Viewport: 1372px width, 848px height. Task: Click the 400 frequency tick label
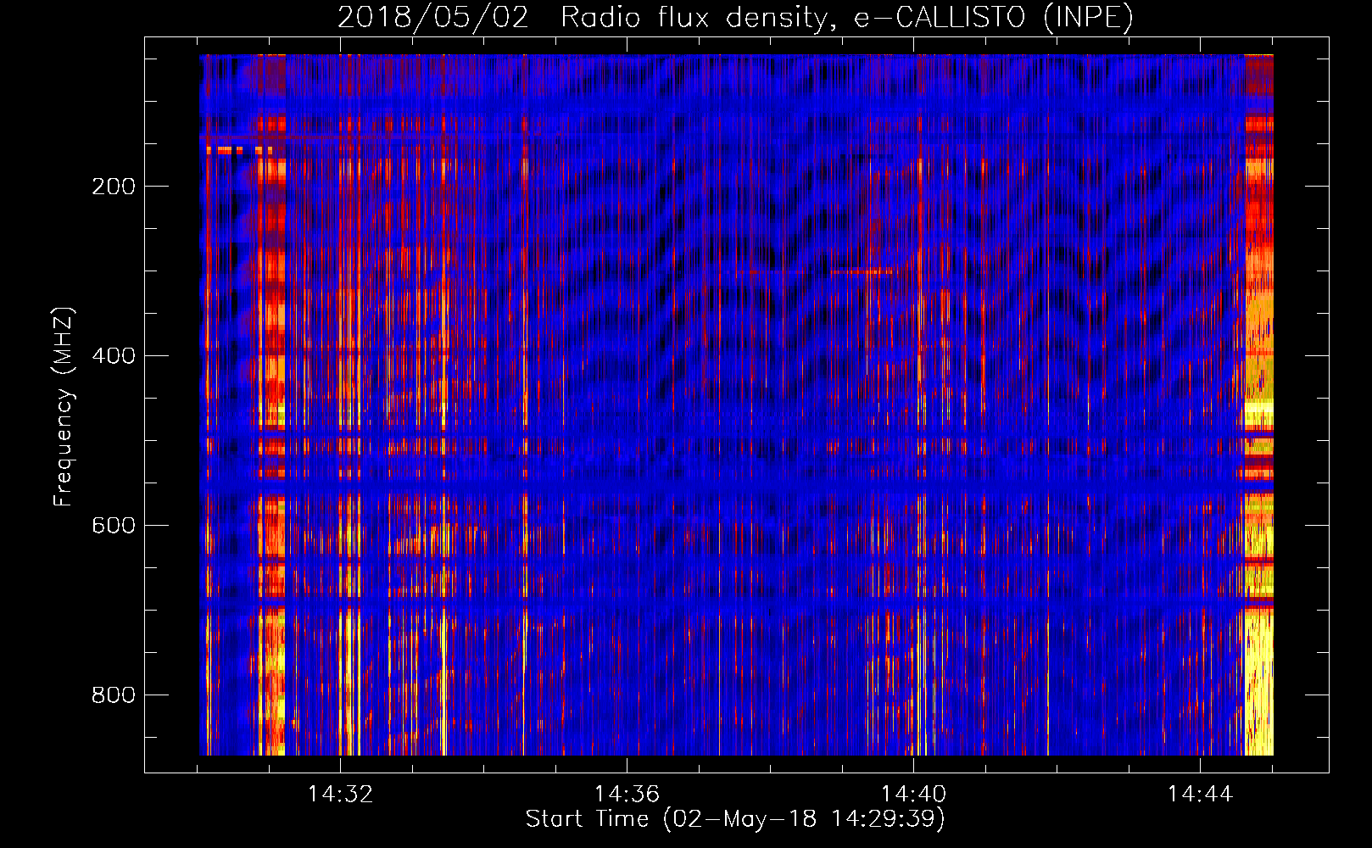pyautogui.click(x=114, y=356)
